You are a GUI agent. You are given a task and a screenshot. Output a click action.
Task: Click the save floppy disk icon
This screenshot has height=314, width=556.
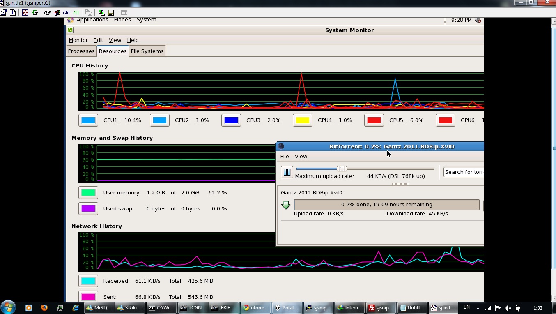111,13
